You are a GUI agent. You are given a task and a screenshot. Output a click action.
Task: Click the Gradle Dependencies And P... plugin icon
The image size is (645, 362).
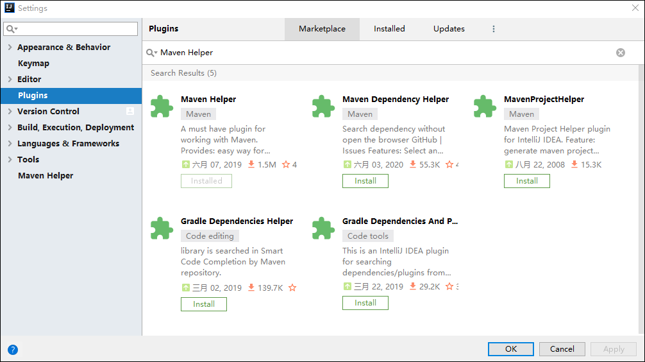pyautogui.click(x=323, y=228)
